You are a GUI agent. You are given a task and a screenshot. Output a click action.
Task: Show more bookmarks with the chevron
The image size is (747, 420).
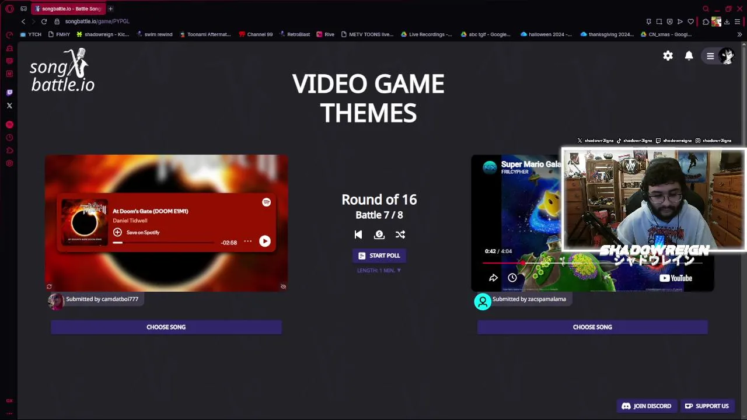(739, 34)
